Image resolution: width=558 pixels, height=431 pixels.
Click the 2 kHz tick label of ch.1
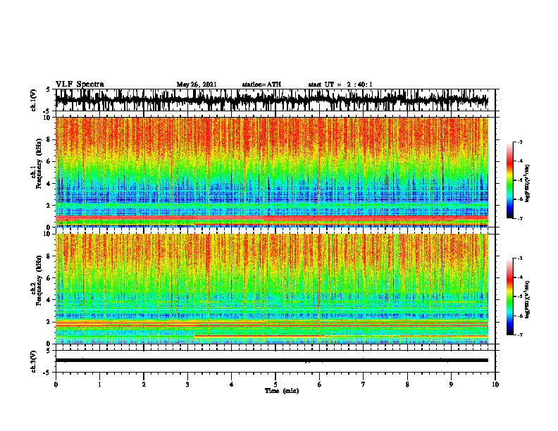click(x=49, y=205)
